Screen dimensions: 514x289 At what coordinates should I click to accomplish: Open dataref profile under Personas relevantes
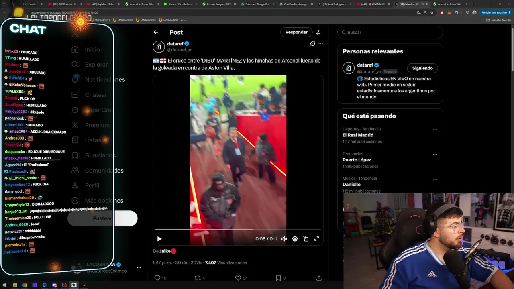365,65
